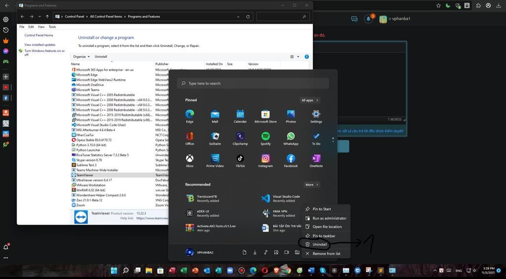Screen dimensions: 506x279
Task: Open the Solitaire pinned app
Action: tap(215, 139)
